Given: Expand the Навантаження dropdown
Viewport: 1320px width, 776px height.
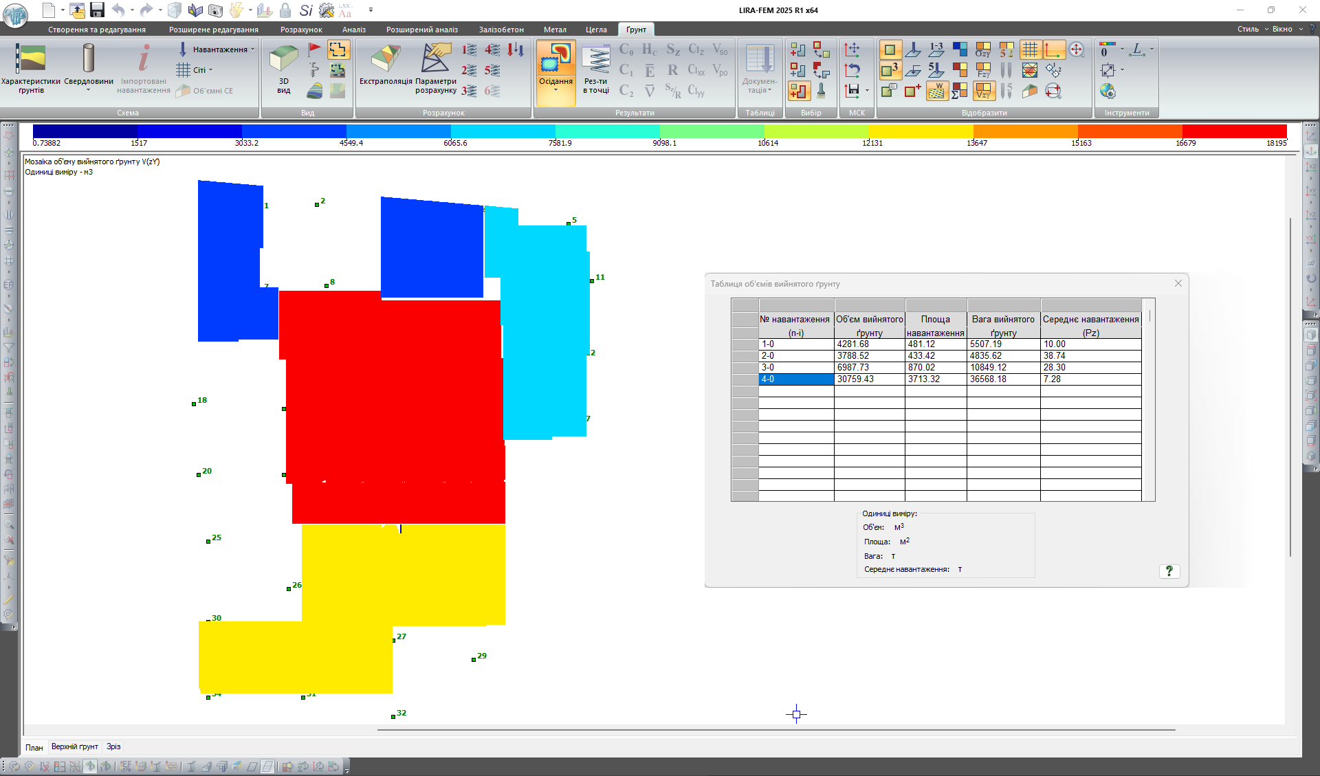Looking at the screenshot, I should (253, 49).
